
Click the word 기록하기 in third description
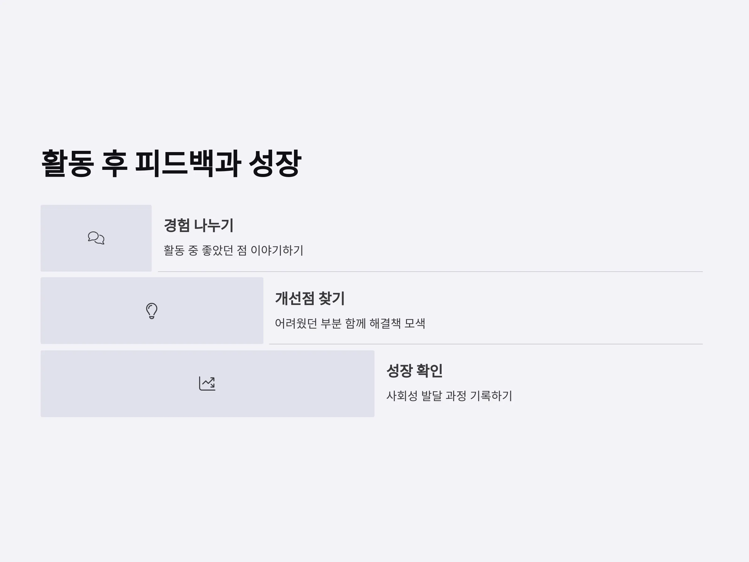(491, 396)
